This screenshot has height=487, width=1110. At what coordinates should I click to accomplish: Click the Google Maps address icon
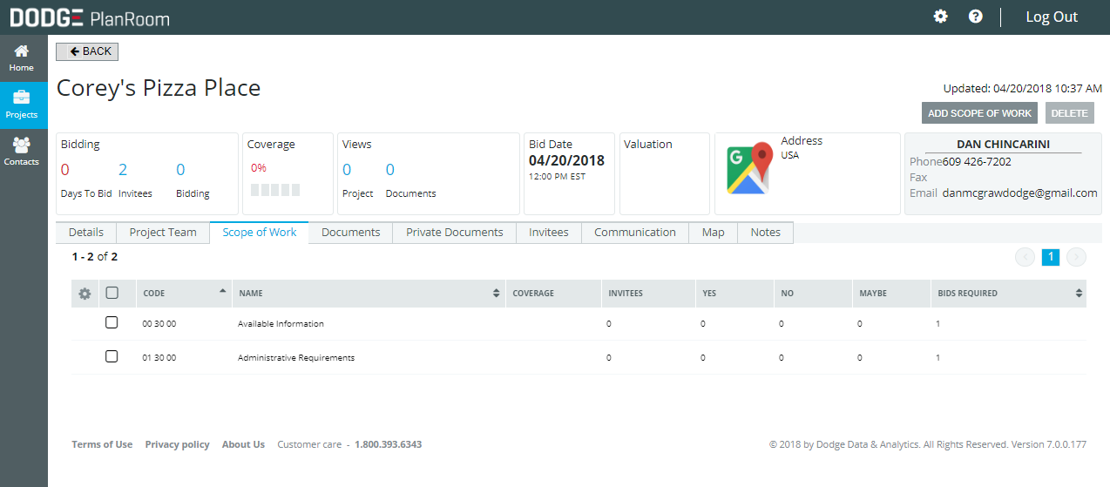[x=750, y=168]
